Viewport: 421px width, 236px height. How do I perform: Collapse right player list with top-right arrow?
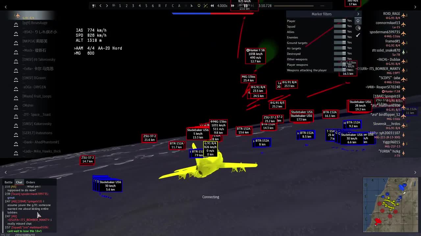[415, 7]
